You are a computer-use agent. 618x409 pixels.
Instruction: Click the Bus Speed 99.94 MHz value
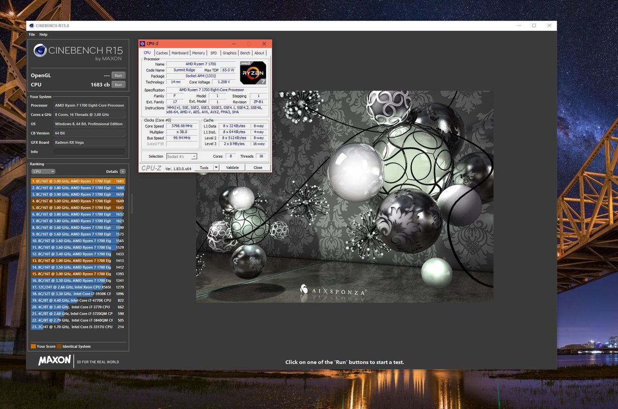point(182,137)
